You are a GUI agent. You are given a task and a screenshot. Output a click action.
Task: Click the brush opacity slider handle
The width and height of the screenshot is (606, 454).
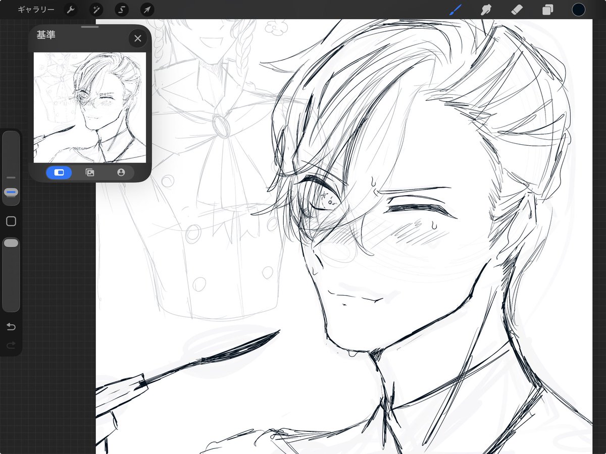click(x=11, y=243)
